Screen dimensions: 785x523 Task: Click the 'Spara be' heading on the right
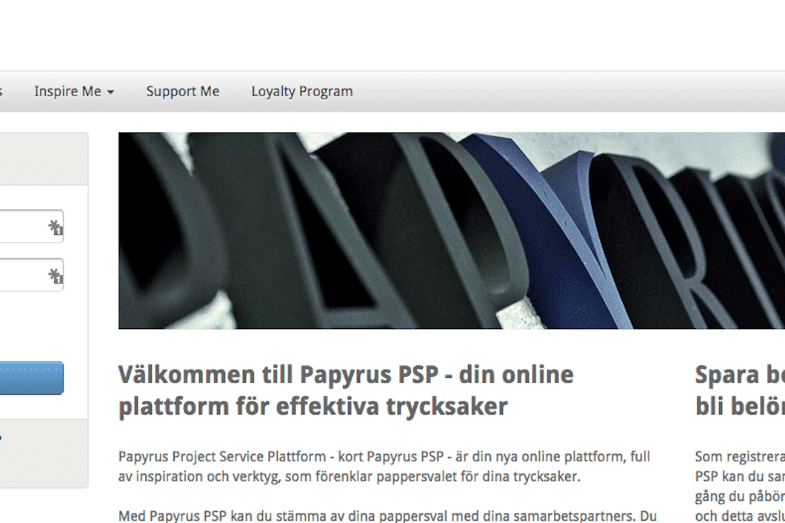tap(740, 390)
